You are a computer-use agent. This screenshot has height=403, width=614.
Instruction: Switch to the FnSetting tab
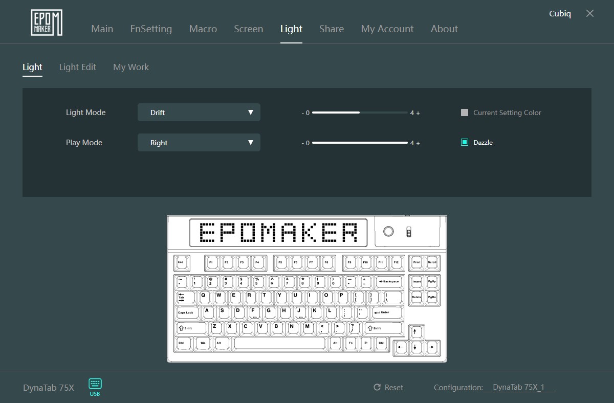pos(151,29)
